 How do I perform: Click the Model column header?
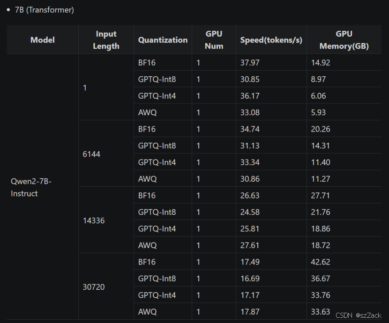click(x=43, y=40)
